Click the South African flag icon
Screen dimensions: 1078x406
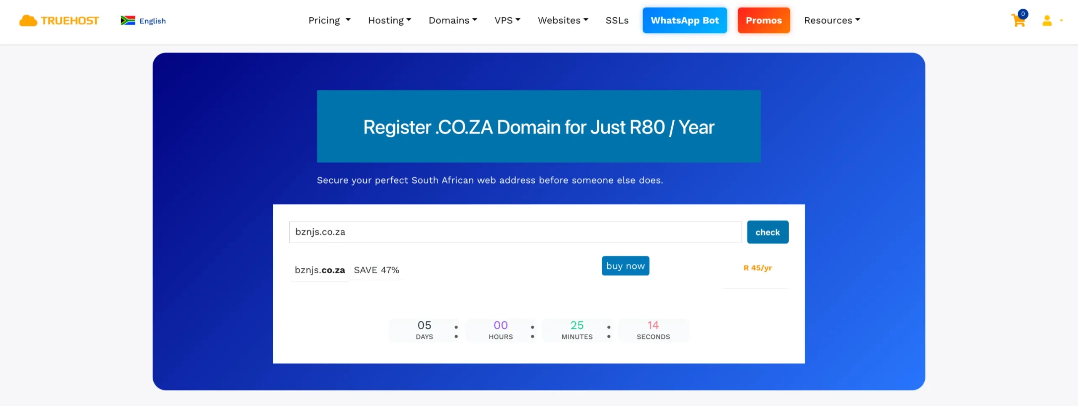tap(128, 20)
